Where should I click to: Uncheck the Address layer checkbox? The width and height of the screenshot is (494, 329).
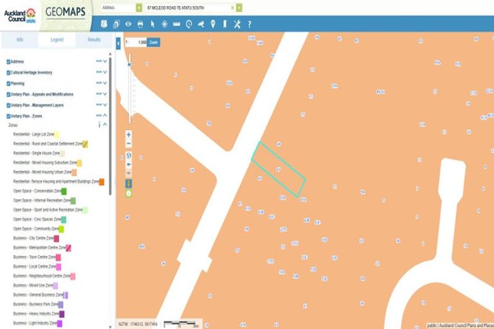8,62
